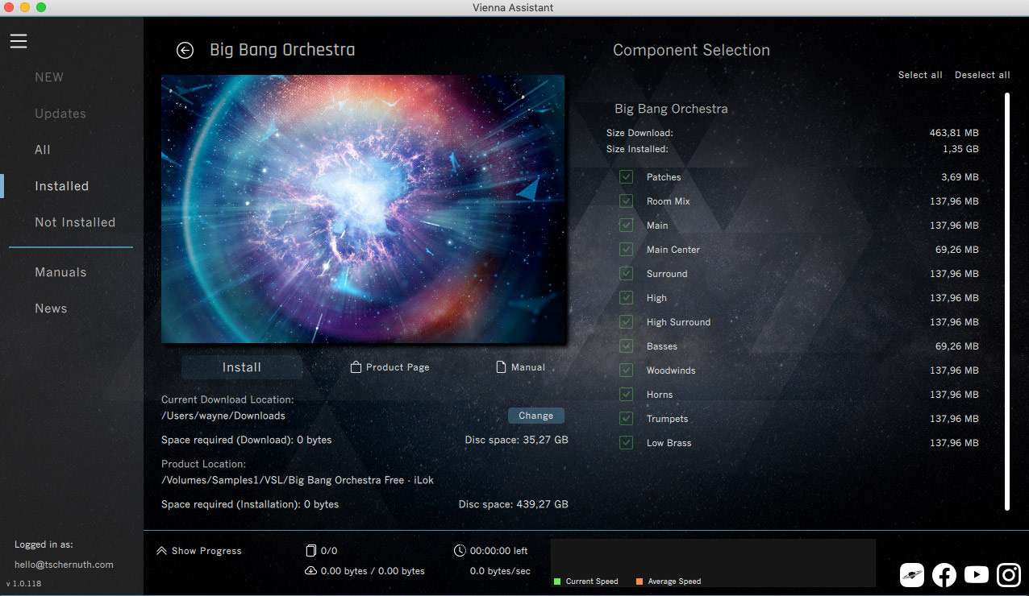Switch to the Installed section
This screenshot has width=1029, height=596.
tap(61, 186)
